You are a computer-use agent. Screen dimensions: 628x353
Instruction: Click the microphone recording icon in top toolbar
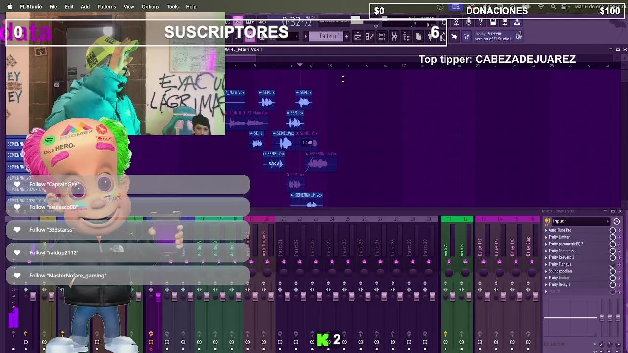(469, 22)
